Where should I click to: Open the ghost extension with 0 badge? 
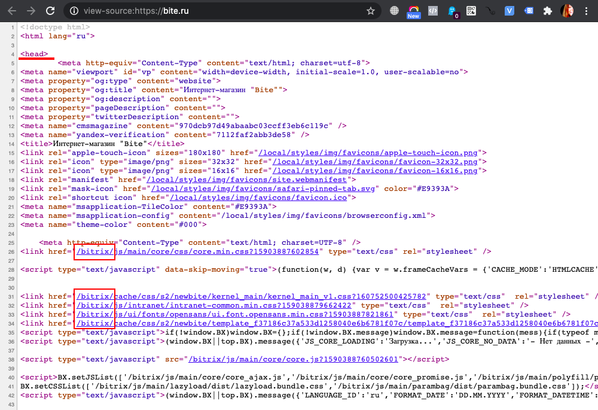click(x=453, y=11)
